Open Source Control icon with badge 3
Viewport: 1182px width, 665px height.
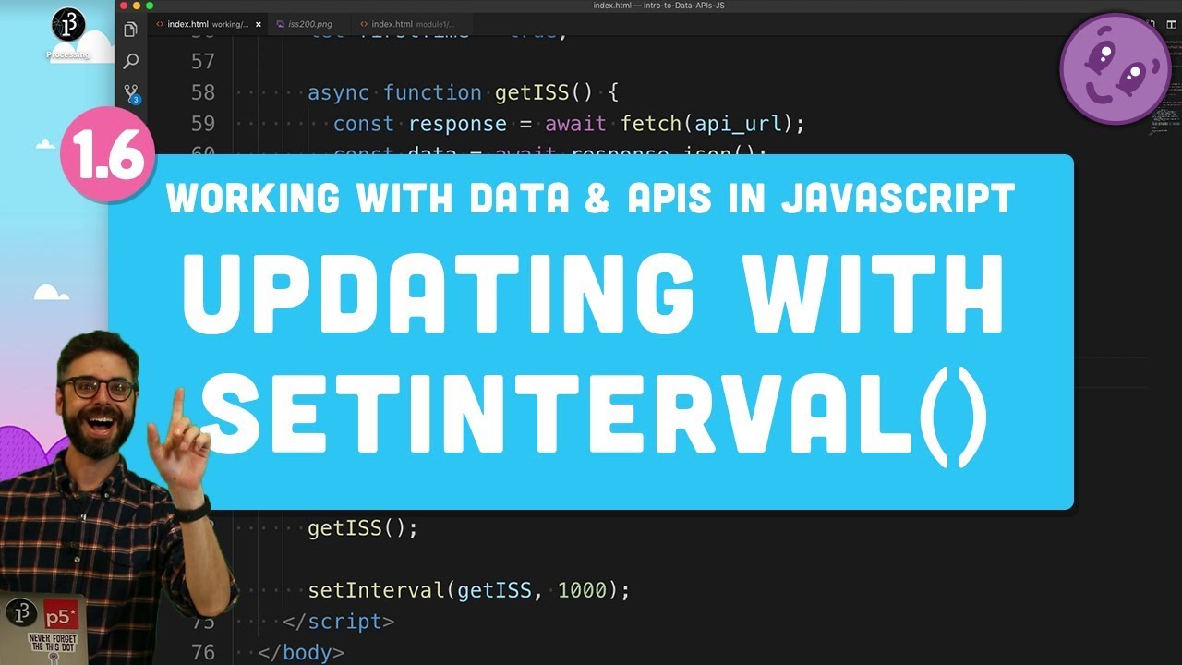(x=131, y=93)
